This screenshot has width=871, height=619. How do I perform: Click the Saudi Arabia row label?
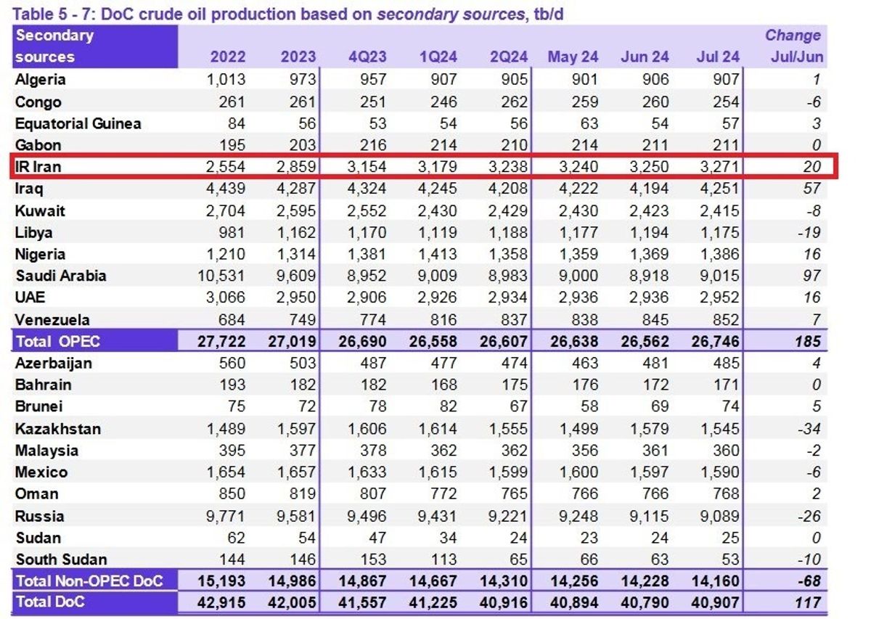point(60,276)
